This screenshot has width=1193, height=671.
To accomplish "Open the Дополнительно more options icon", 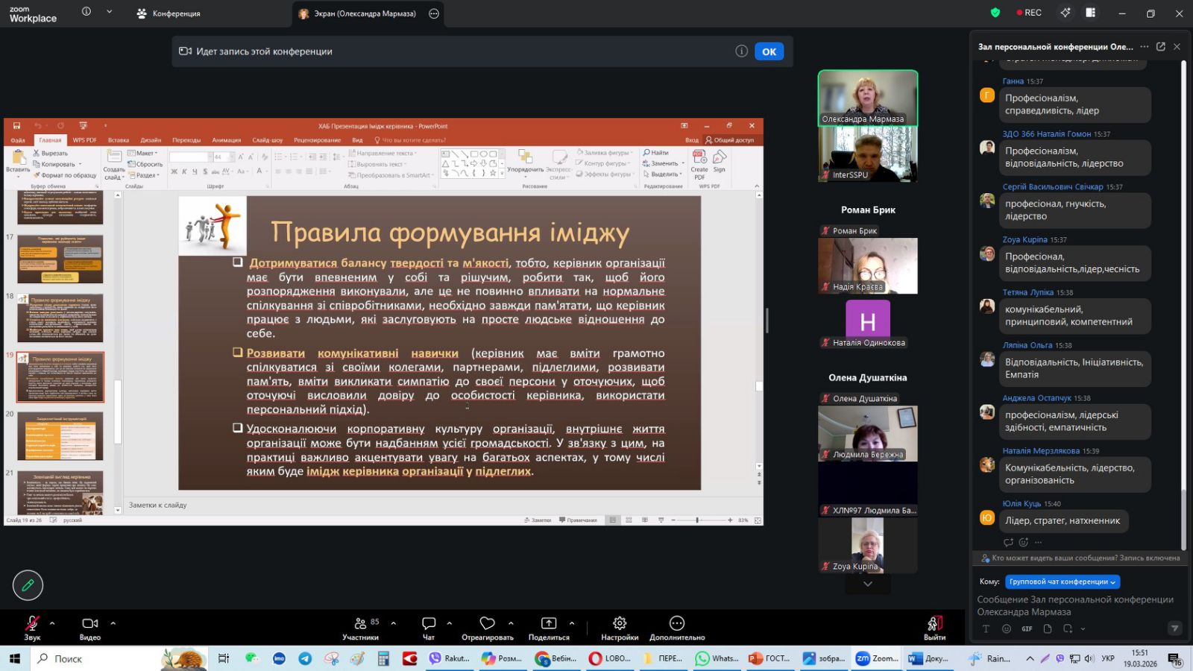I will [676, 623].
